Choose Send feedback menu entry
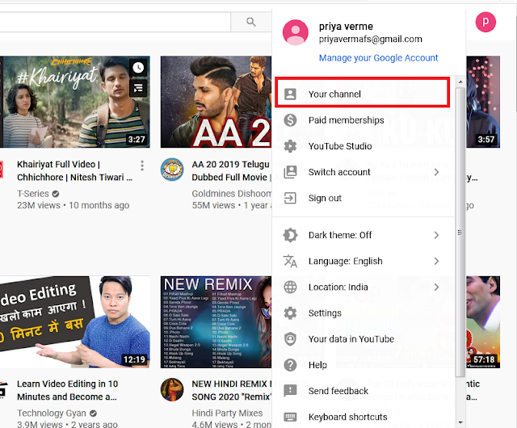Viewport: 517px width, 428px height. pos(364,391)
